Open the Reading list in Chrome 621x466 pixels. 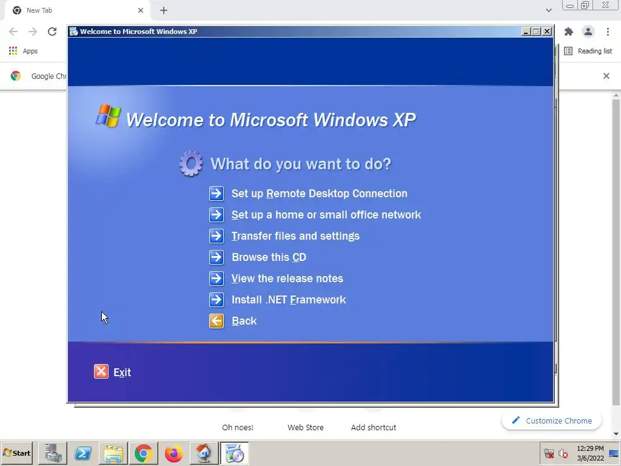click(x=588, y=51)
